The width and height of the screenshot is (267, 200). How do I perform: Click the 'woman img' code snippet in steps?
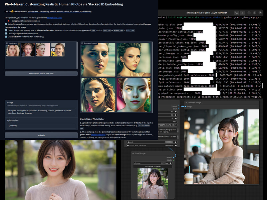118,30
